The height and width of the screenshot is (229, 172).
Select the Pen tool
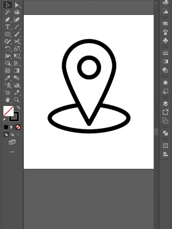pyautogui.click(x=7, y=19)
